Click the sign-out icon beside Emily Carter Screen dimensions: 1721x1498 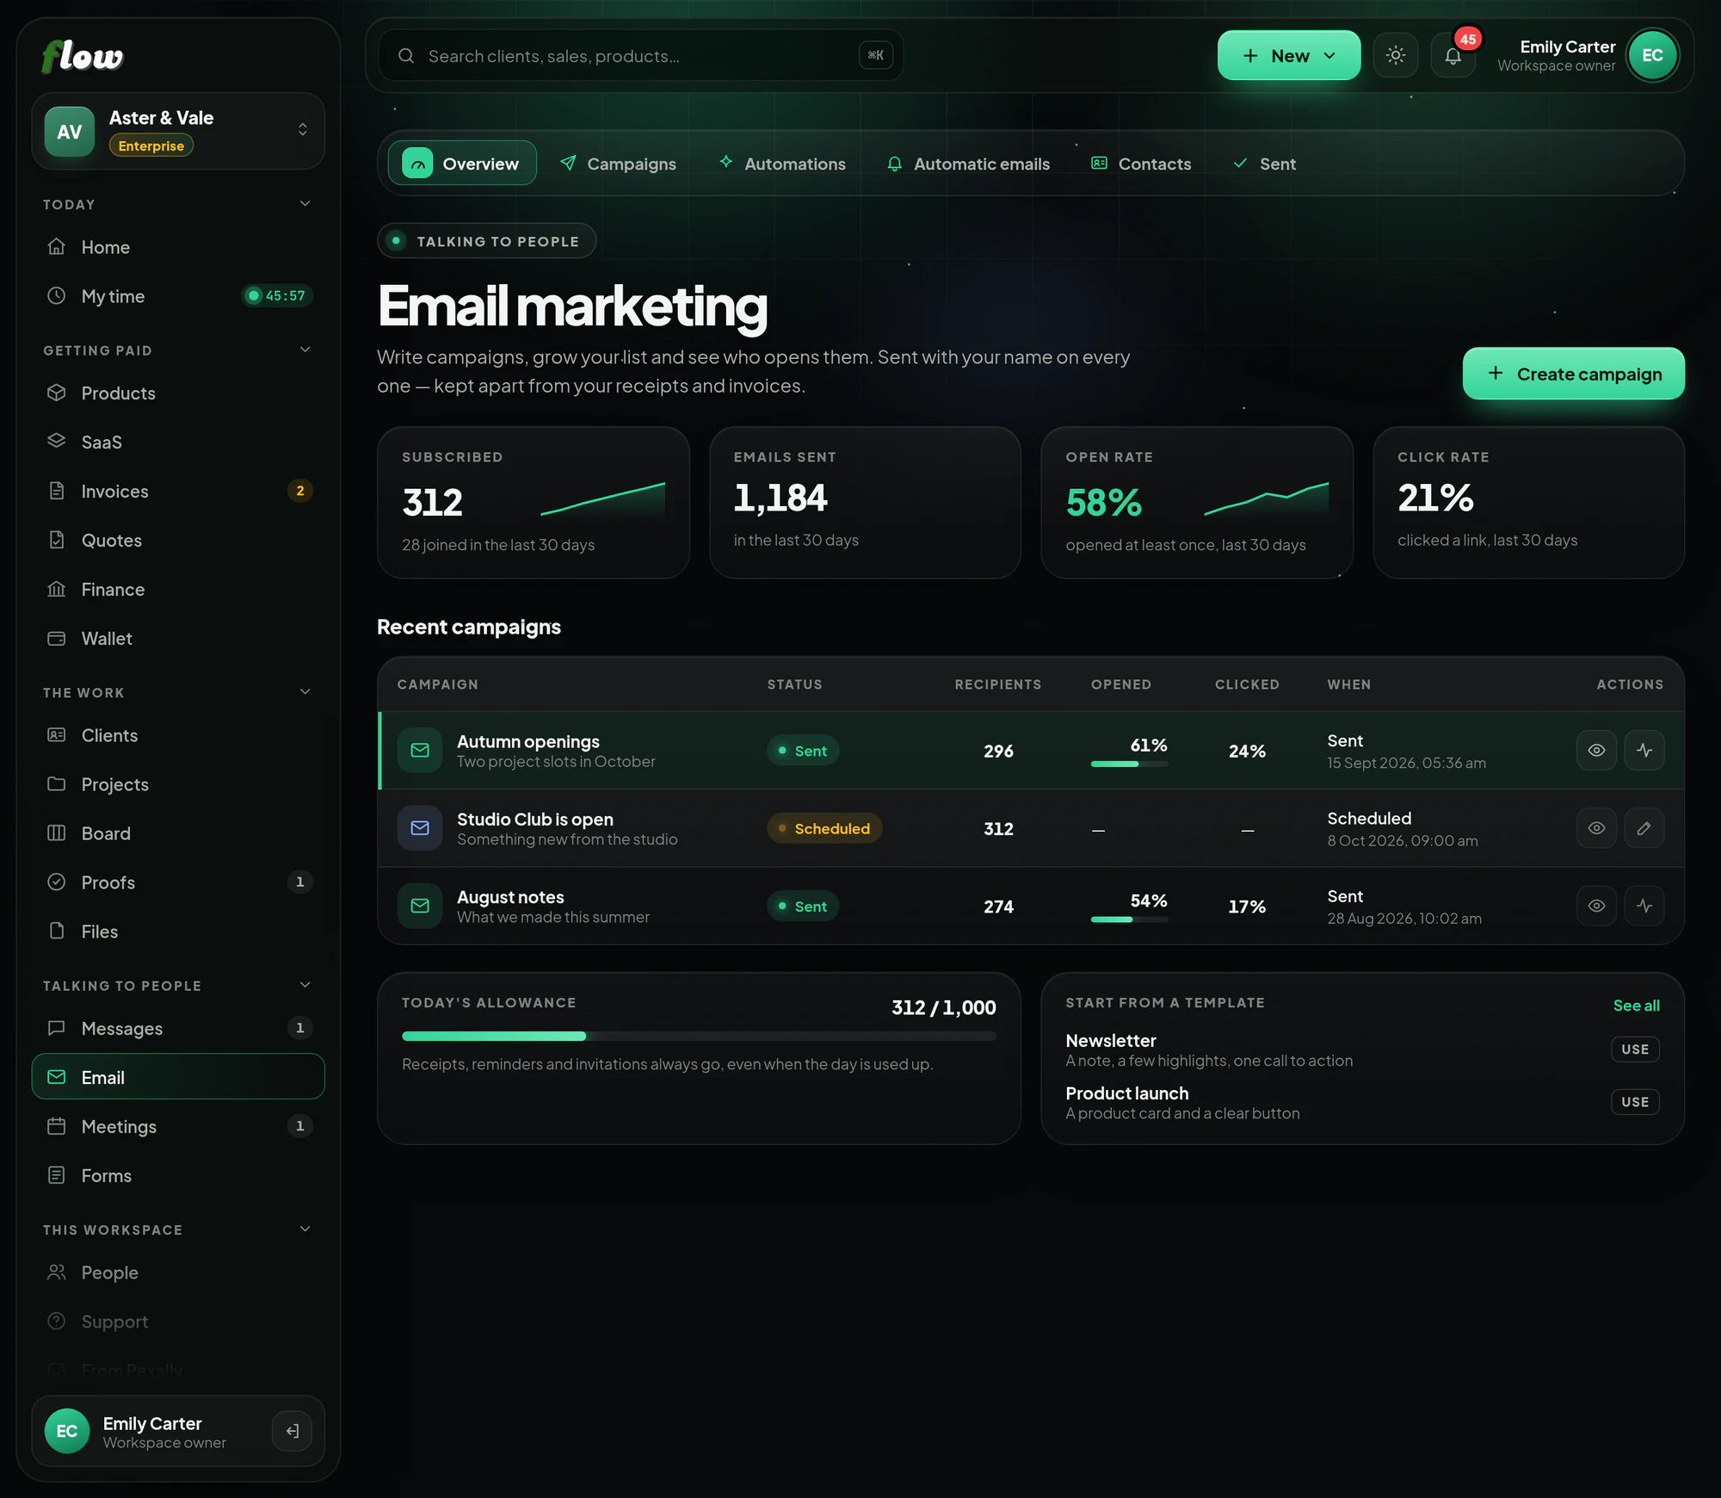(292, 1431)
